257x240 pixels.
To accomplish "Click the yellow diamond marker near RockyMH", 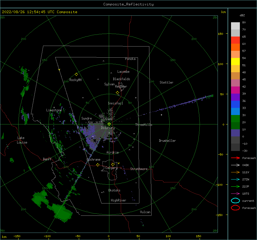I will click(76, 74).
